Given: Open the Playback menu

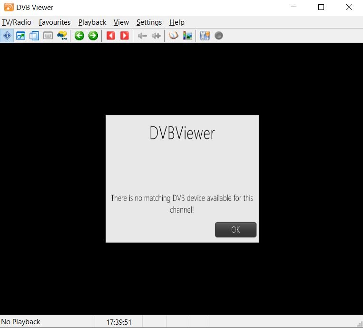Looking at the screenshot, I should point(92,22).
